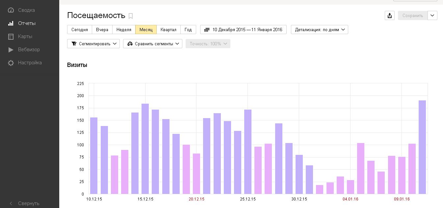Open the Вебвизор play icon
Image resolution: width=443 pixels, height=208 pixels.
click(x=11, y=50)
